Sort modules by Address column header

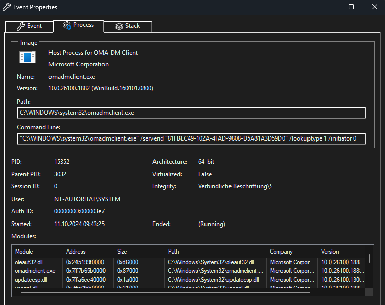point(88,252)
